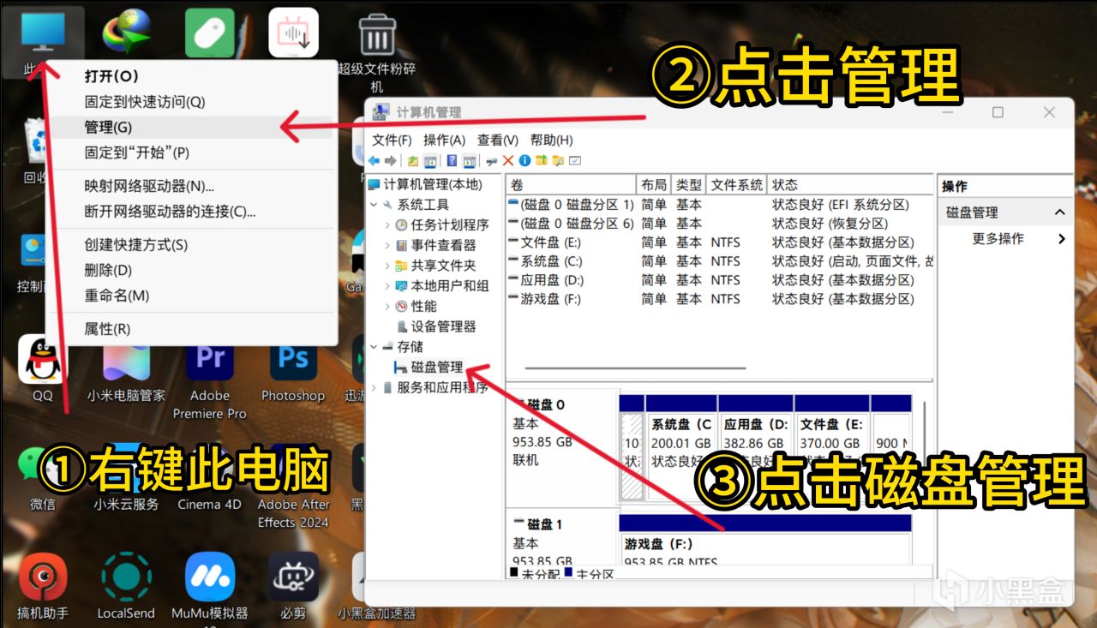The height and width of the screenshot is (628, 1097).
Task: Open the 帮助(H) menu
Action: tap(551, 140)
